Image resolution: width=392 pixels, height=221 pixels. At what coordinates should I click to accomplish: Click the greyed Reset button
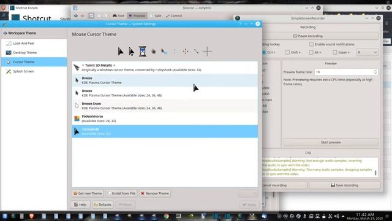tap(125, 204)
